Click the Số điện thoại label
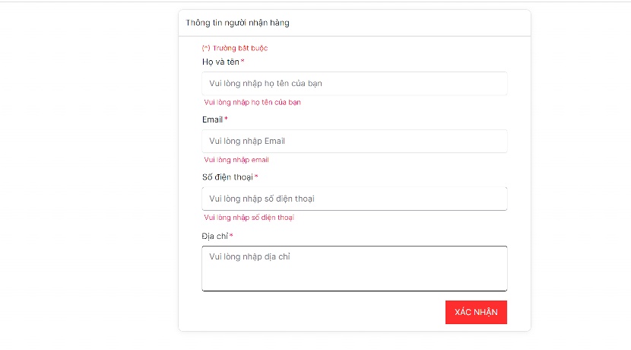Viewport: 631px width, 350px height. pyautogui.click(x=227, y=177)
